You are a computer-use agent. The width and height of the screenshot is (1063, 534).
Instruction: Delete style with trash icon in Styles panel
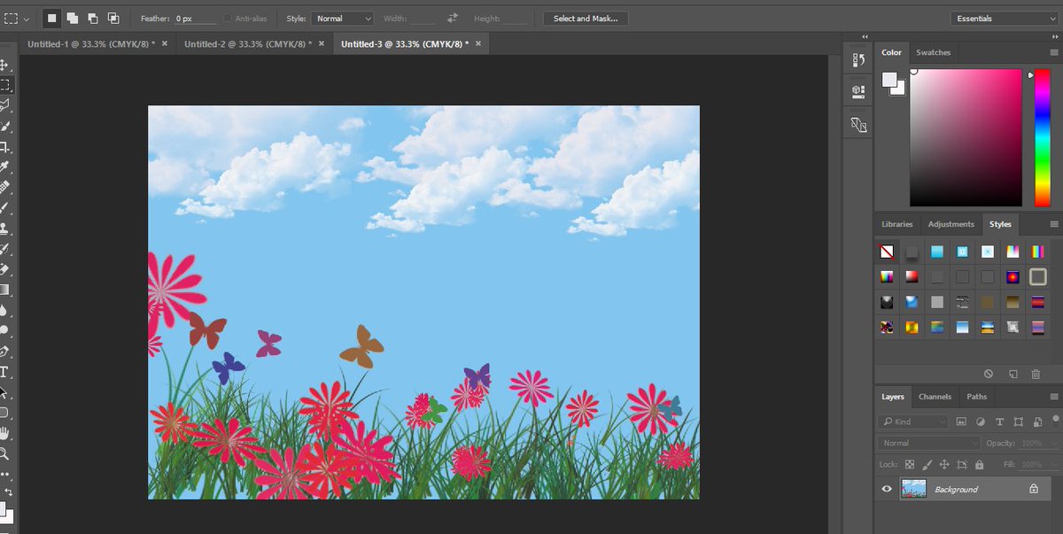[1036, 375]
